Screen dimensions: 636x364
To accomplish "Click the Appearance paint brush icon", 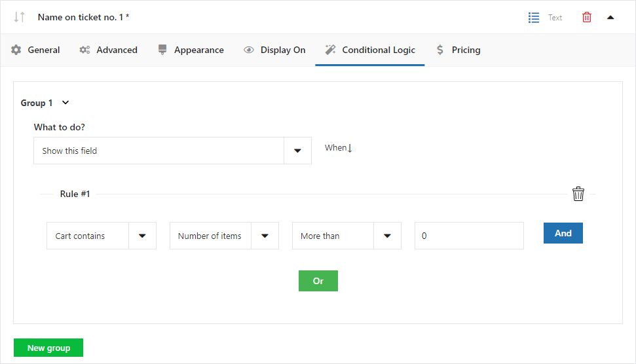I will click(x=162, y=50).
